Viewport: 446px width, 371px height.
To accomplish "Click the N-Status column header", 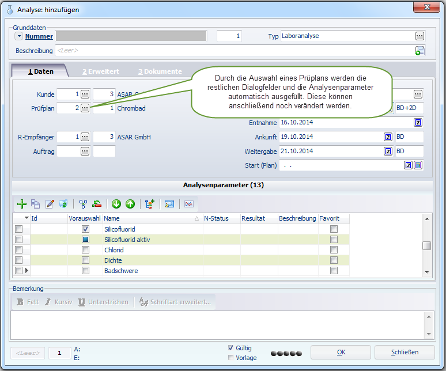I will (222, 218).
